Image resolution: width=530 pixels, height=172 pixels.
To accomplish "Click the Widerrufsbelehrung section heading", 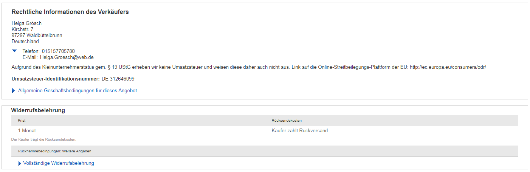I will pos(38,110).
